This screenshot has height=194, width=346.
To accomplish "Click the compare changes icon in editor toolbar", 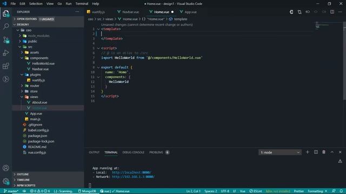I will coord(300,12).
